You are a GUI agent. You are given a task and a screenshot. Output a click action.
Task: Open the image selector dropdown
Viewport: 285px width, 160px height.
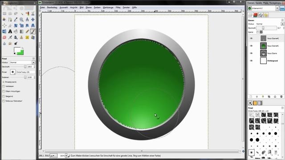click(277, 8)
